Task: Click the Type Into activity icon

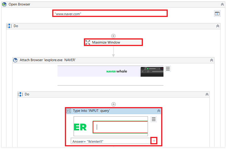Action: coord(69,111)
